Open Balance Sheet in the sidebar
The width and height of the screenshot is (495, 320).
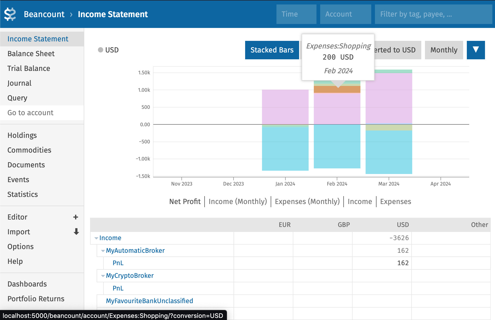click(42, 54)
